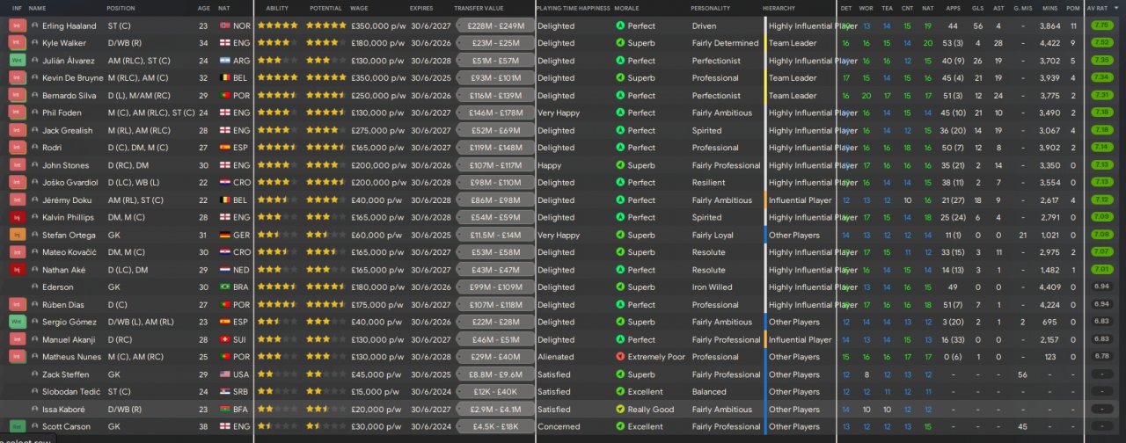Screen dimensions: 1126x443
Task: Open Phil Foden's player profile
Action: 61,113
